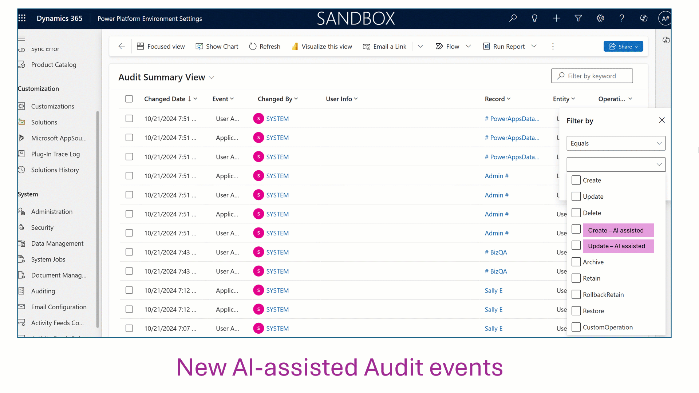The width and height of the screenshot is (699, 393).
Task: Expand the Equals operator dropdown
Action: tap(616, 143)
